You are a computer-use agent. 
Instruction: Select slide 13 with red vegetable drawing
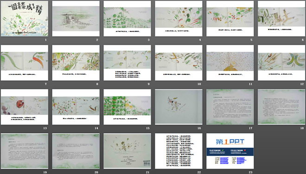[25, 107]
